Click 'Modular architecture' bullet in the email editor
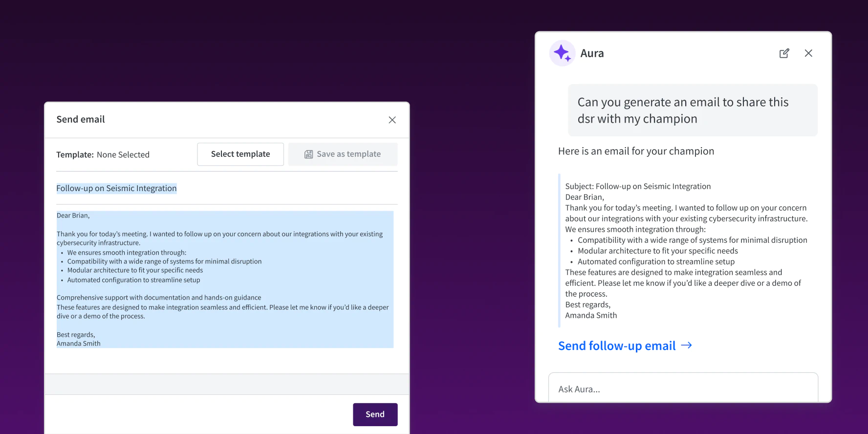The height and width of the screenshot is (434, 868). (x=135, y=270)
